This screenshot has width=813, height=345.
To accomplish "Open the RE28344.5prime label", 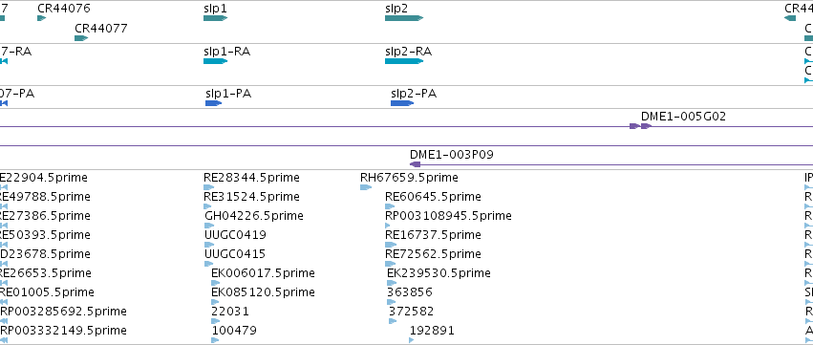I will tap(251, 178).
